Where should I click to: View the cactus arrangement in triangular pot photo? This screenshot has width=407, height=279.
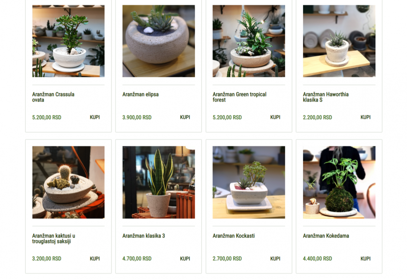pyautogui.click(x=68, y=182)
